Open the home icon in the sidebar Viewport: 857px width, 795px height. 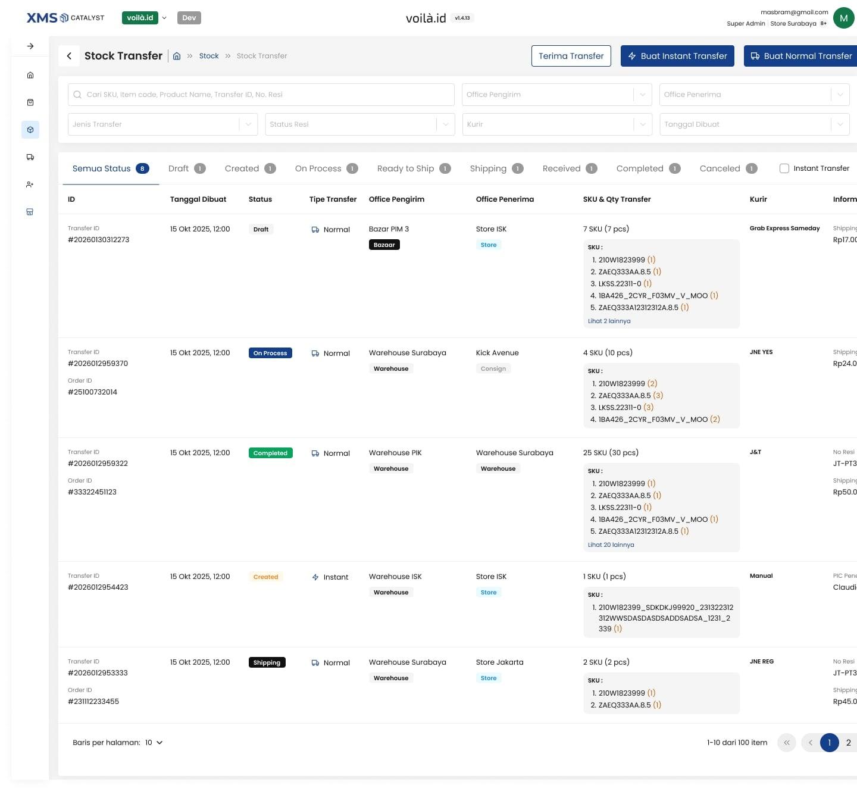point(30,75)
